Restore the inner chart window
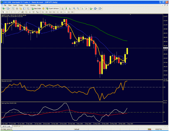169x131 pixels. coord(165,5)
